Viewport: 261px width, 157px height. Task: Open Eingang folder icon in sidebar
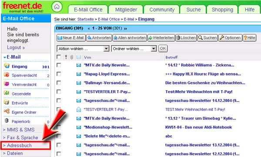coord(7,66)
